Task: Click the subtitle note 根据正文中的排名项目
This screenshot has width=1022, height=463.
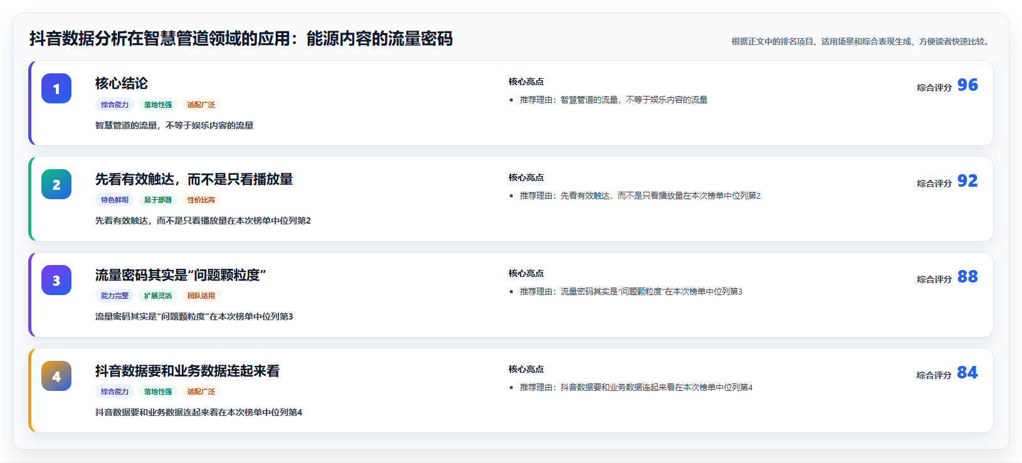Action: 861,41
